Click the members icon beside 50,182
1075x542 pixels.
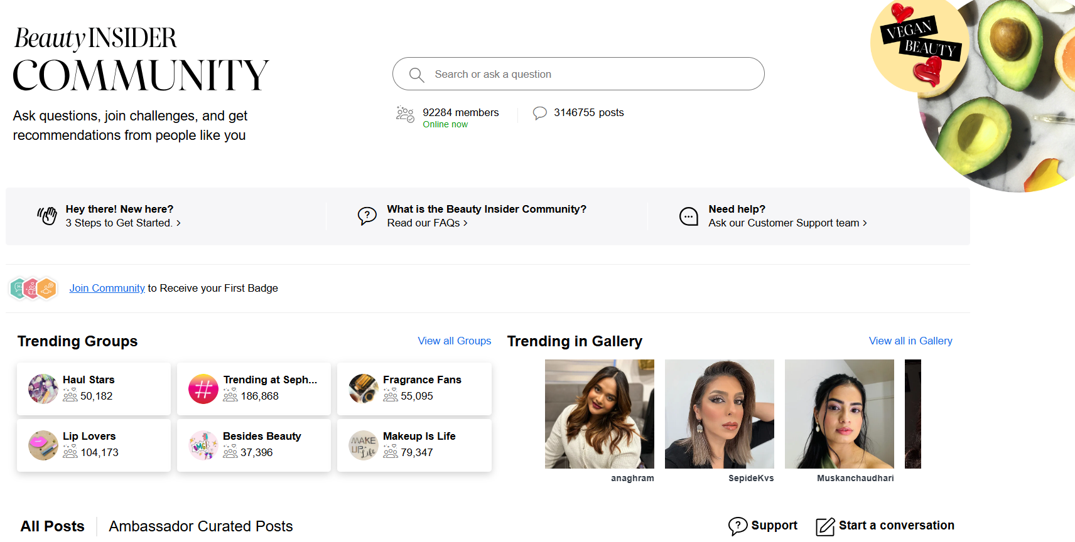pos(70,395)
